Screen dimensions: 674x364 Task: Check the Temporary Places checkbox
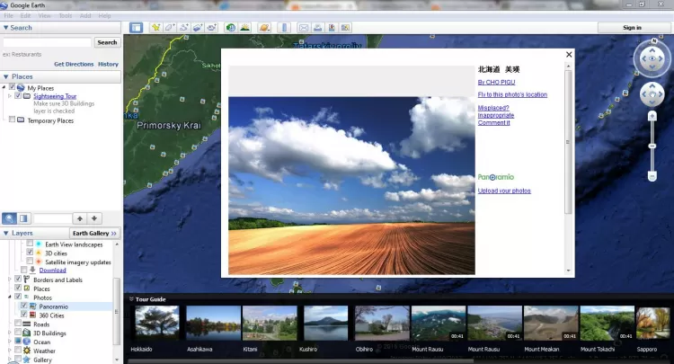point(12,120)
